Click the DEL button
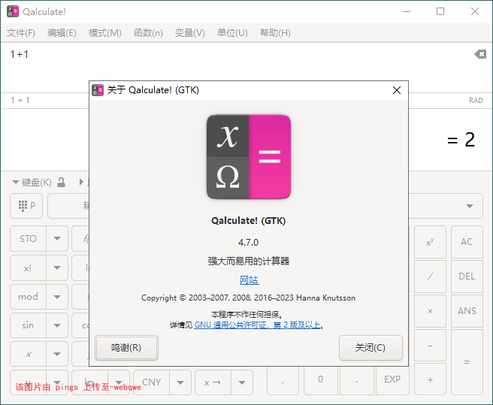 [467, 277]
